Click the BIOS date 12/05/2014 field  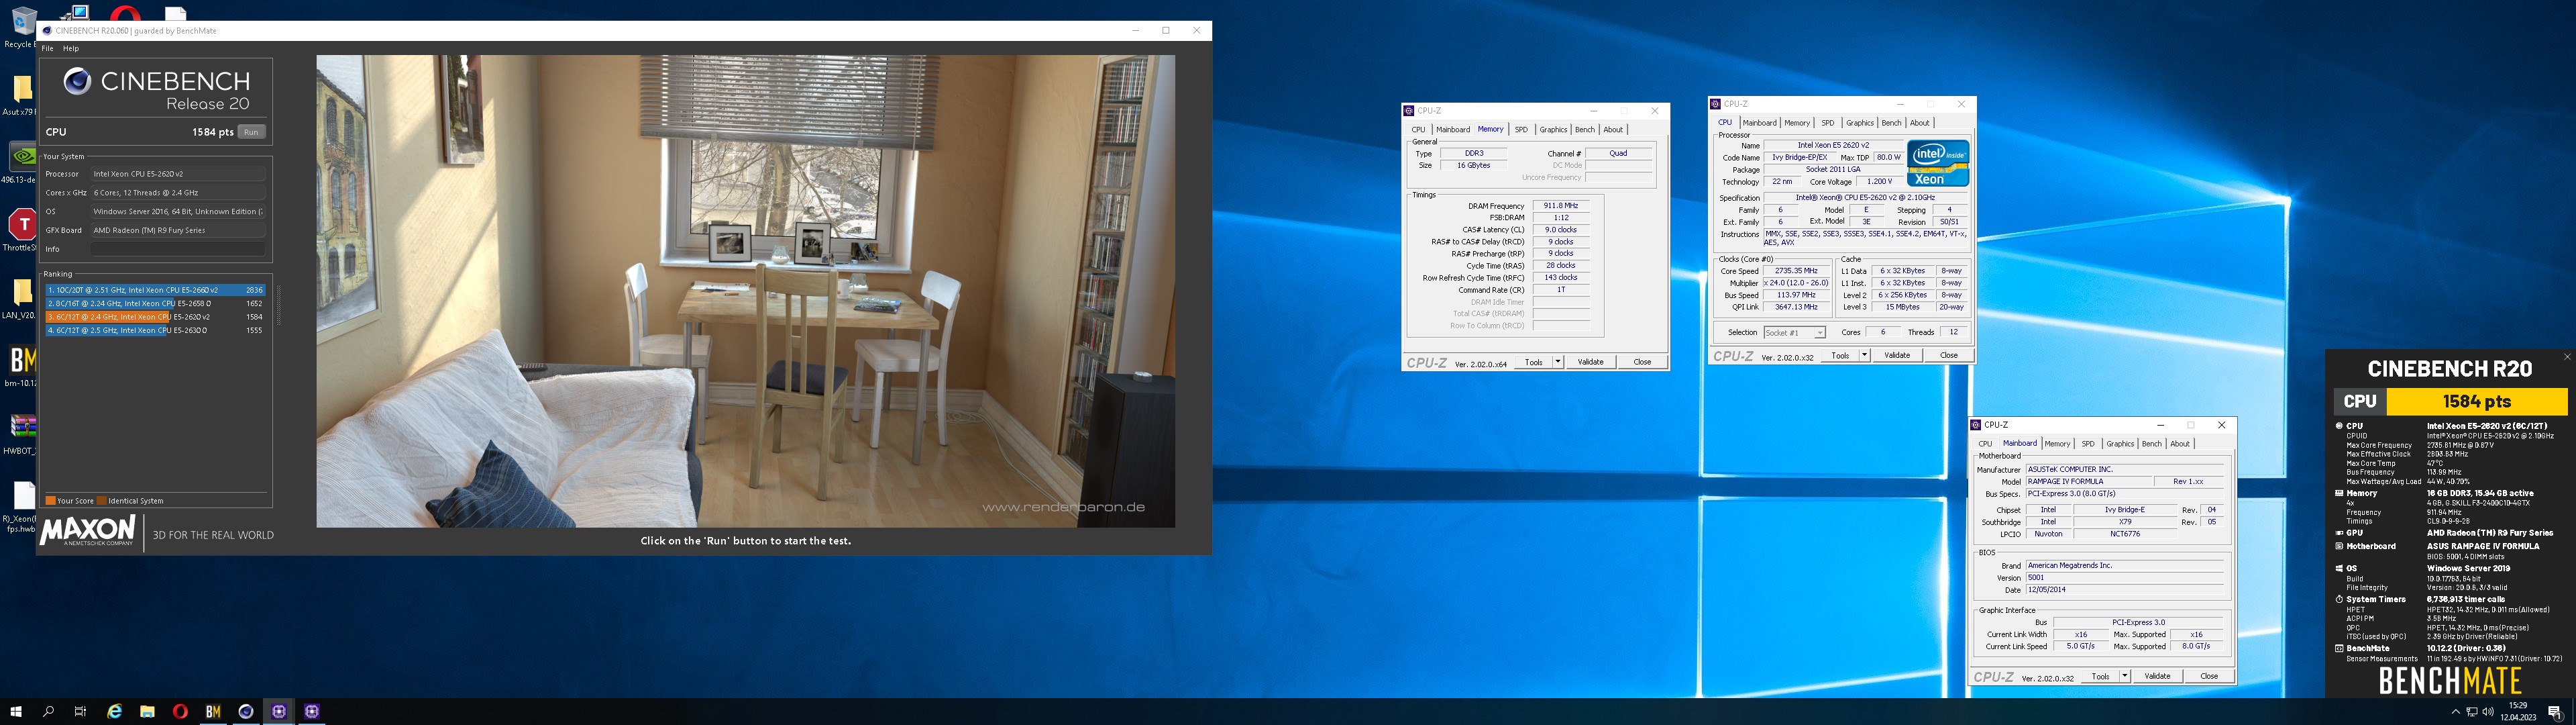pyautogui.click(x=2124, y=590)
